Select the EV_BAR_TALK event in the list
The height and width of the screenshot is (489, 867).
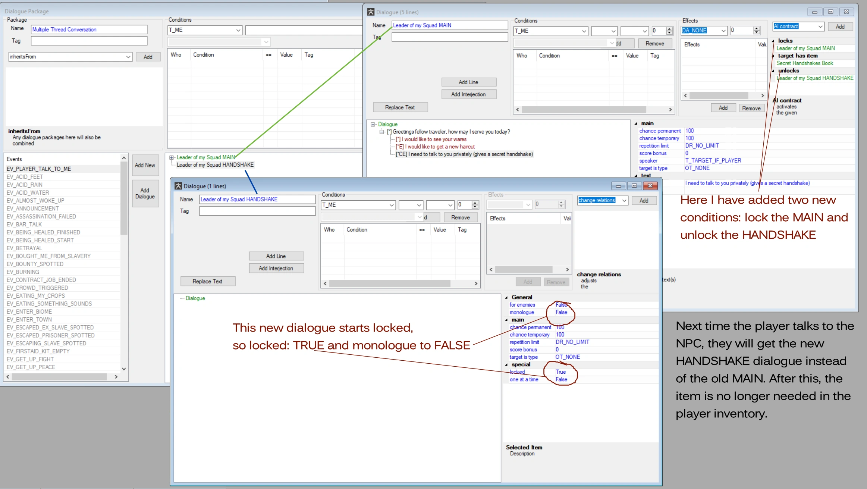click(x=24, y=224)
